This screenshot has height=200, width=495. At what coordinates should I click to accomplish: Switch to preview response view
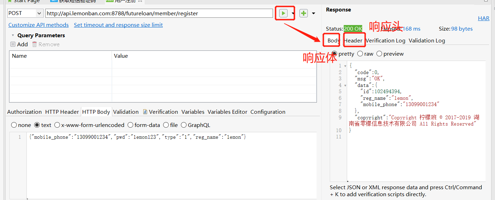379,54
